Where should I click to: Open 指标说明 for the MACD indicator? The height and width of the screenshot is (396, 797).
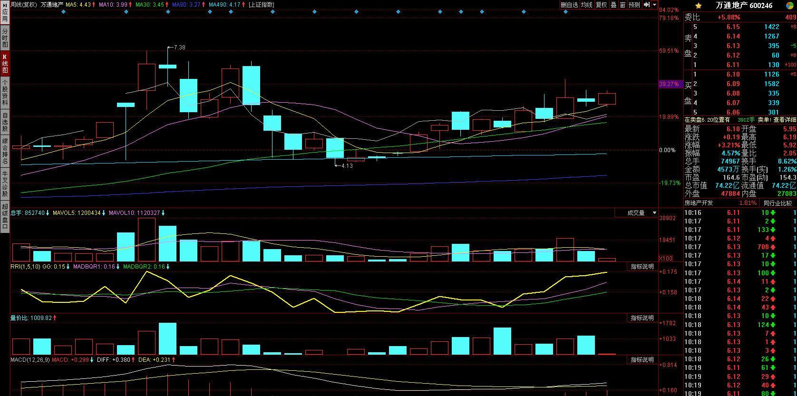642,360
